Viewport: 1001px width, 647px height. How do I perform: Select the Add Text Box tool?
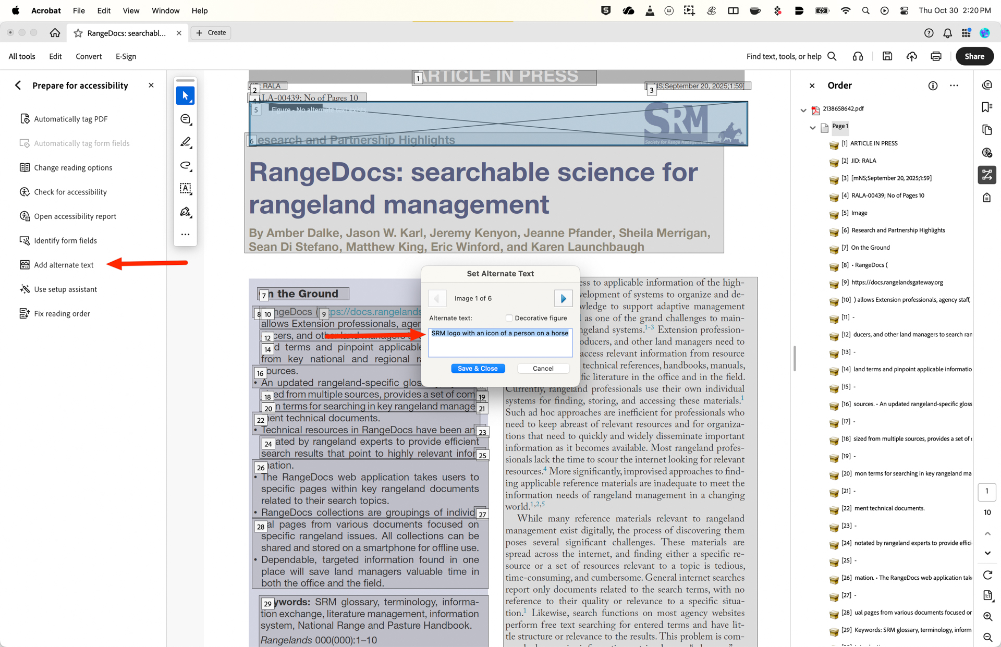(x=185, y=189)
